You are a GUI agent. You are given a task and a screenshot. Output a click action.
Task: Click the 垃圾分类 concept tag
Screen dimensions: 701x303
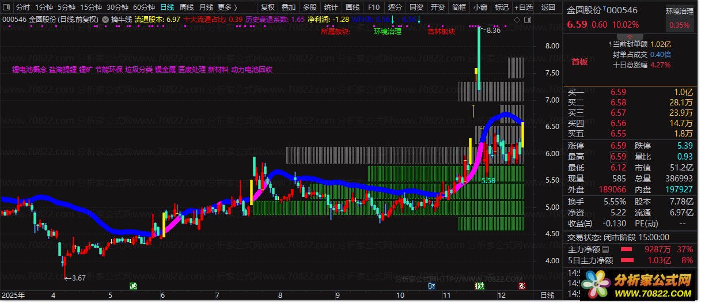click(139, 69)
